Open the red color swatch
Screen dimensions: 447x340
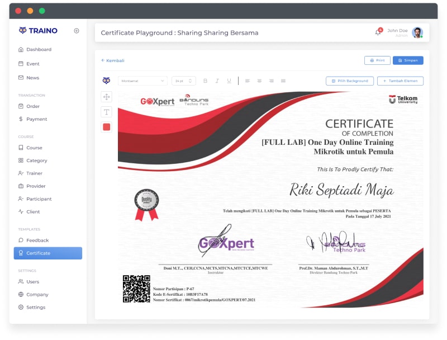click(106, 127)
